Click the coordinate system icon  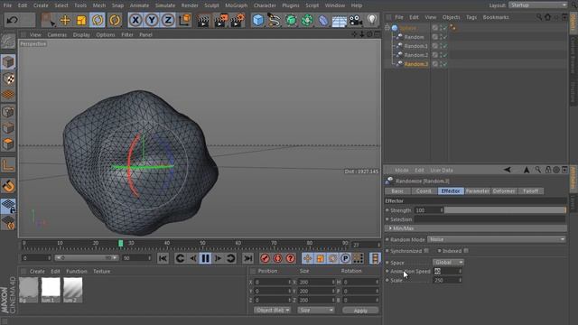tap(184, 20)
